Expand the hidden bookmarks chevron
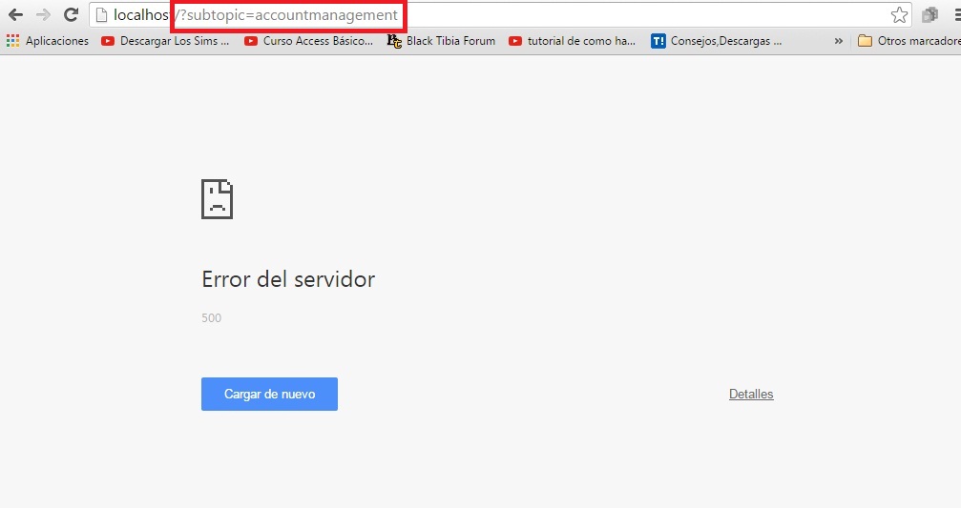This screenshot has height=508, width=961. coord(839,41)
